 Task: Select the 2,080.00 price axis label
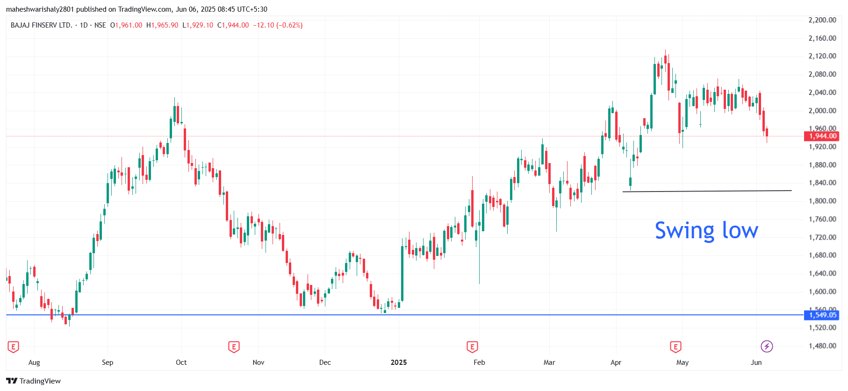pyautogui.click(x=822, y=74)
